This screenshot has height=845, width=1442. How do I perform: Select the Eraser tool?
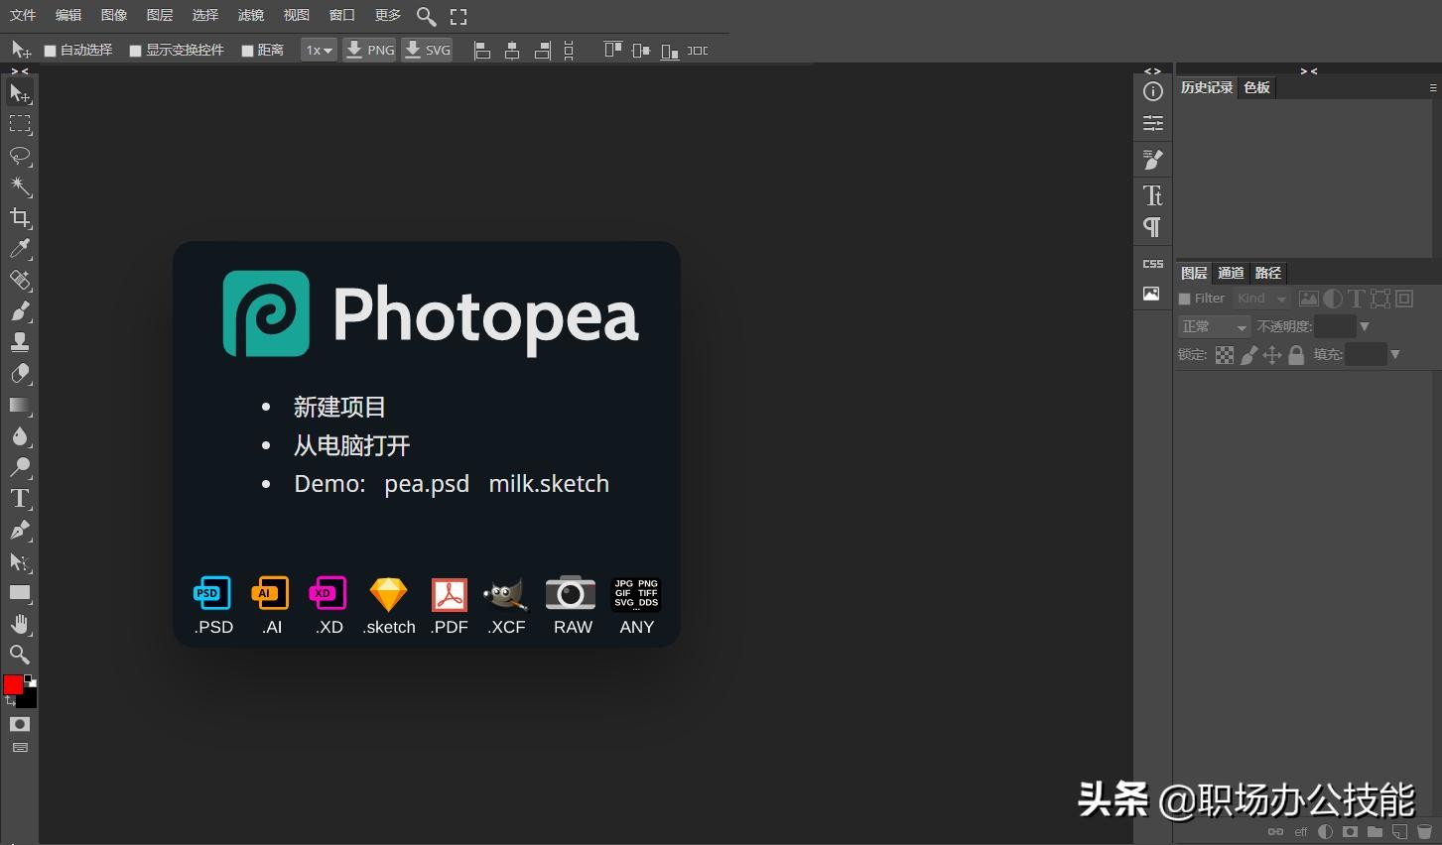(x=20, y=374)
